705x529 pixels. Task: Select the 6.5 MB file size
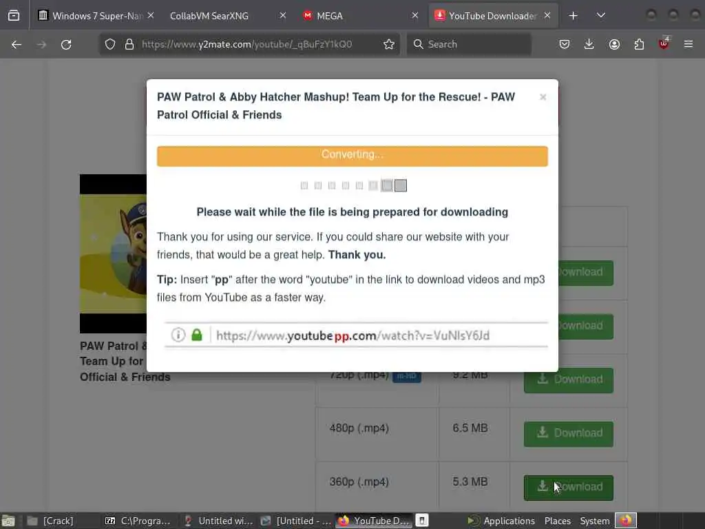[470, 428]
